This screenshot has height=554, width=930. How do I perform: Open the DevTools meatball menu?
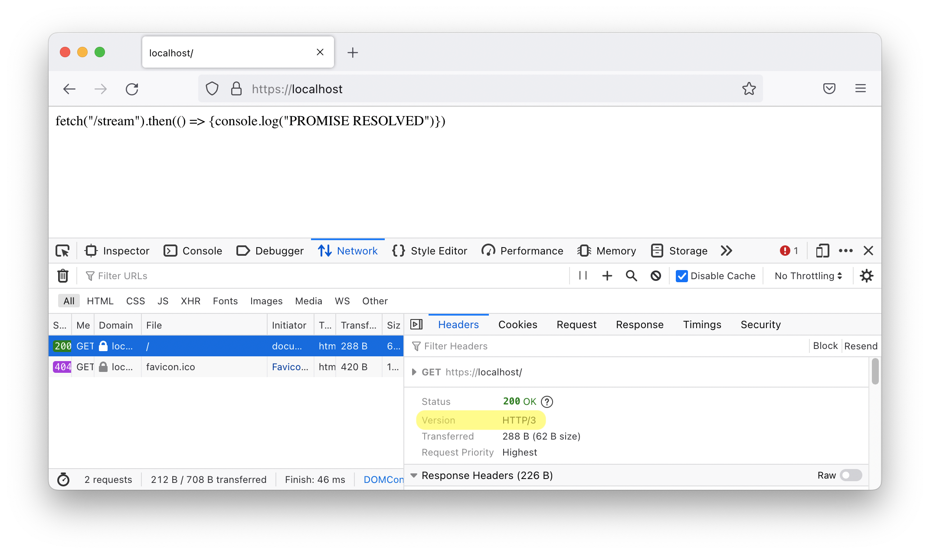(x=845, y=251)
